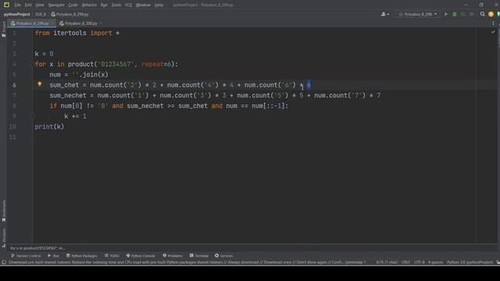The image size is (500, 281).
Task: Open the Navigate menu
Action: (x=56, y=5)
